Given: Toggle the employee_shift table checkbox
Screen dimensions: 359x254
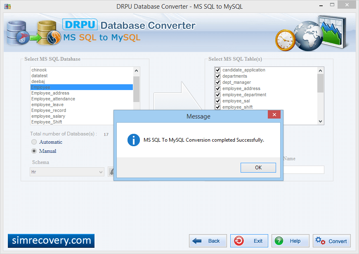Looking at the screenshot, I should tap(217, 107).
